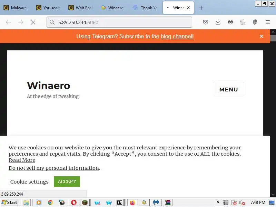Open the Read More cookie link
Screen dimensions: 276x207
point(22,160)
